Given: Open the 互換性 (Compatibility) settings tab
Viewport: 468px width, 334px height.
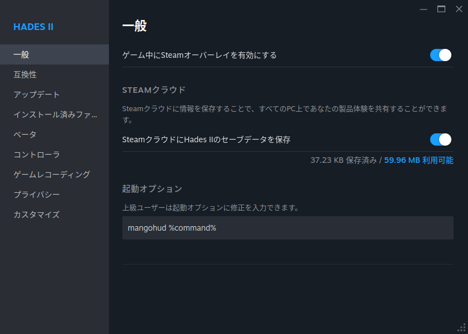Looking at the screenshot, I should click(x=26, y=74).
